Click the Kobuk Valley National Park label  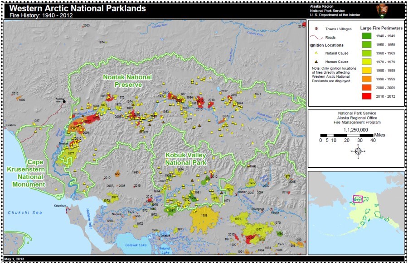[186, 159]
